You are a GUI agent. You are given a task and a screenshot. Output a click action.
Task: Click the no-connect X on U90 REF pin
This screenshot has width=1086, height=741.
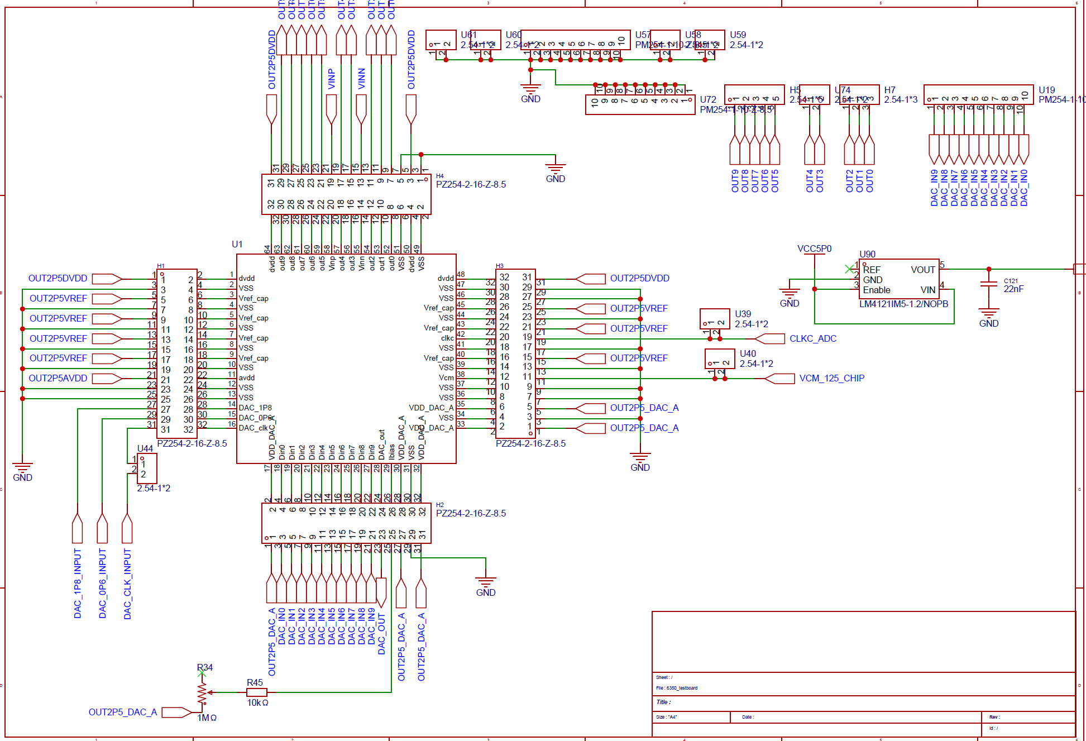pyautogui.click(x=849, y=269)
